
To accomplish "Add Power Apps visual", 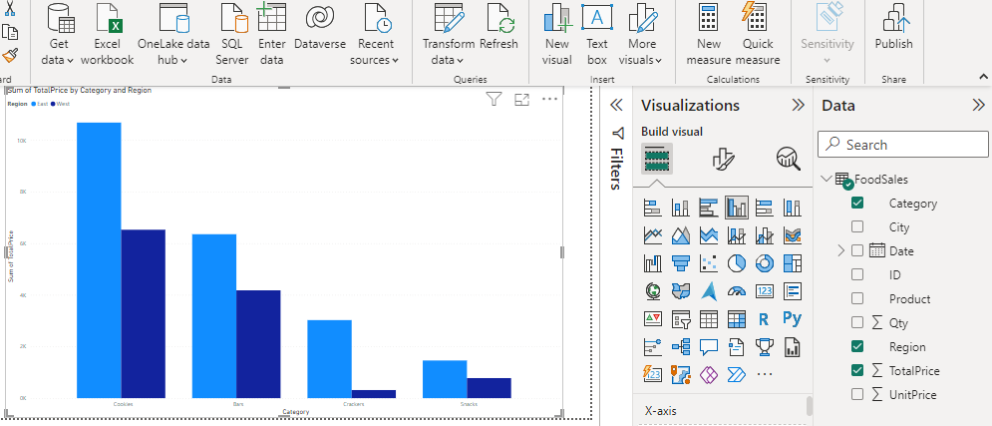I will 709,374.
